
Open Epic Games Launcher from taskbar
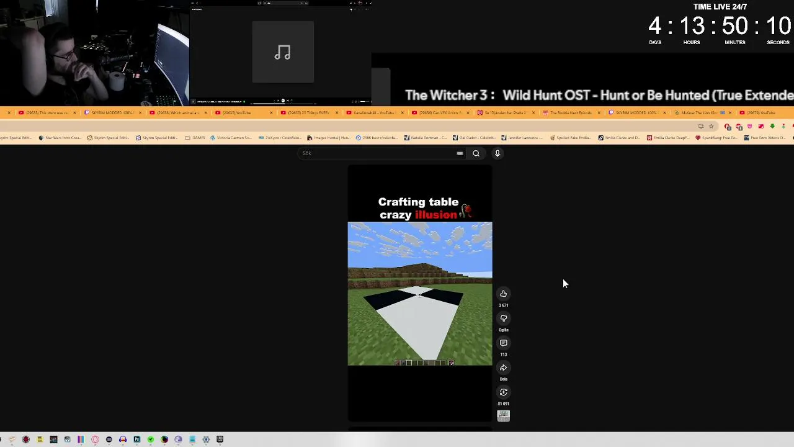click(x=220, y=439)
